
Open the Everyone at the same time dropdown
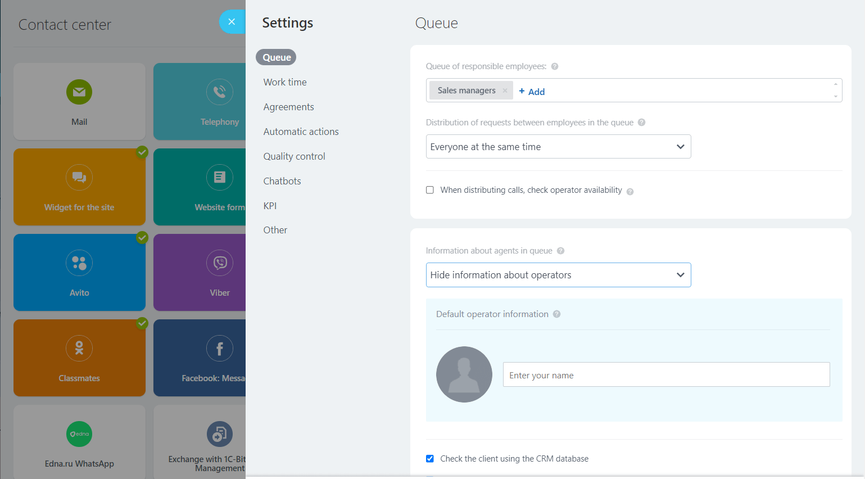558,147
